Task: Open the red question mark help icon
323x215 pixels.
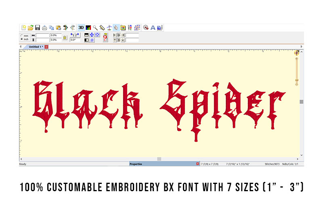Action: 105,38
